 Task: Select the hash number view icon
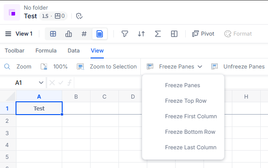tap(84, 34)
